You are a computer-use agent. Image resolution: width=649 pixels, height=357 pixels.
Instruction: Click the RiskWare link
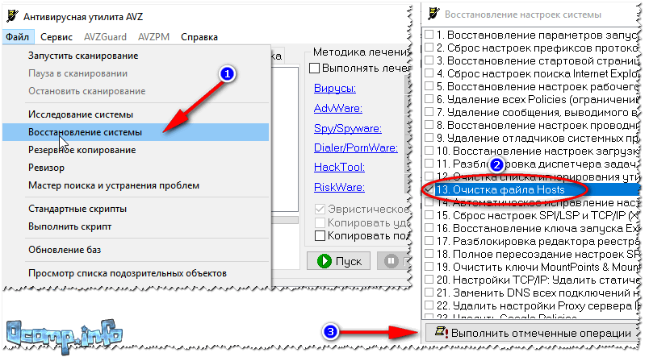[339, 187]
